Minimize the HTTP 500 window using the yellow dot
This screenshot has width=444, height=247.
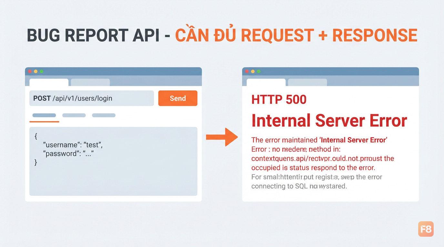[253, 71]
